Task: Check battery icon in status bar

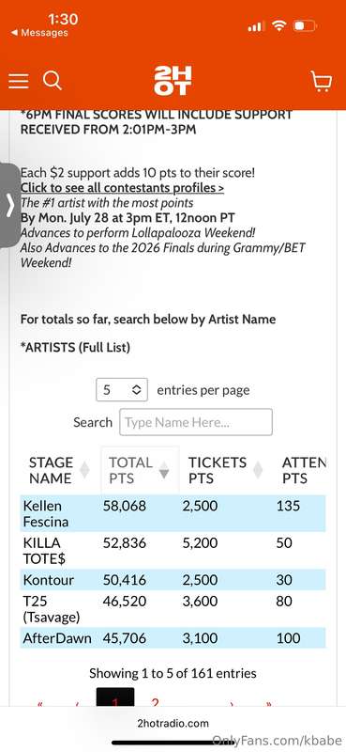Action: (x=306, y=26)
